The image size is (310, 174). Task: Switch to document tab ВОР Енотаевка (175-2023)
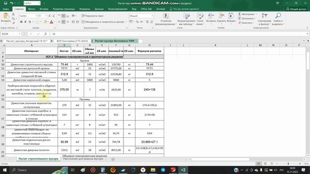(x=72, y=41)
